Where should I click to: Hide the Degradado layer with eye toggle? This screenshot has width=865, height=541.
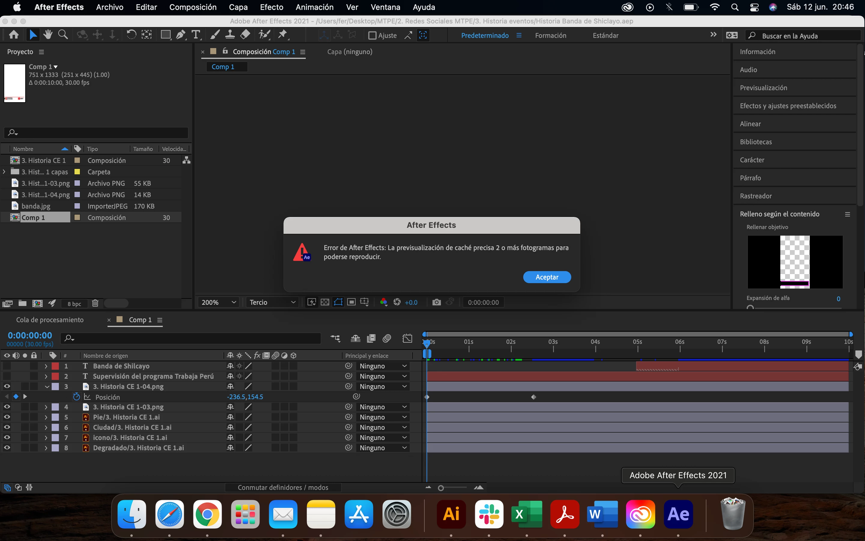point(7,448)
